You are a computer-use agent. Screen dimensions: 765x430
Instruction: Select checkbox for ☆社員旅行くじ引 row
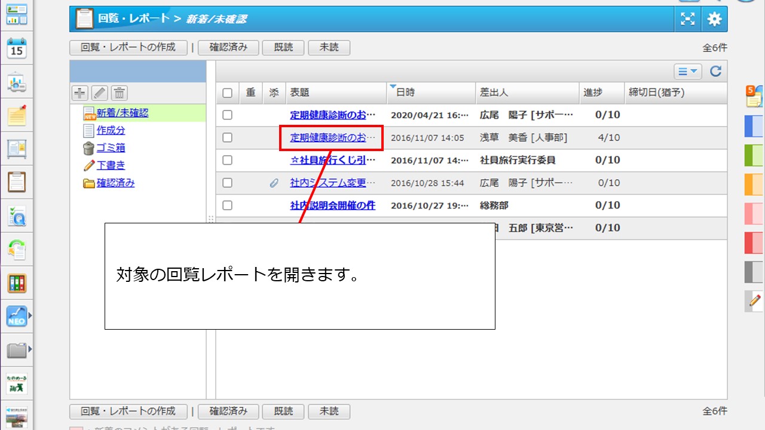pos(227,160)
